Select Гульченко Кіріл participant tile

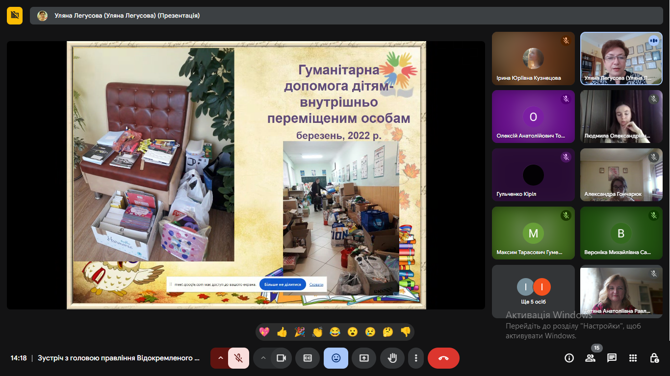533,175
